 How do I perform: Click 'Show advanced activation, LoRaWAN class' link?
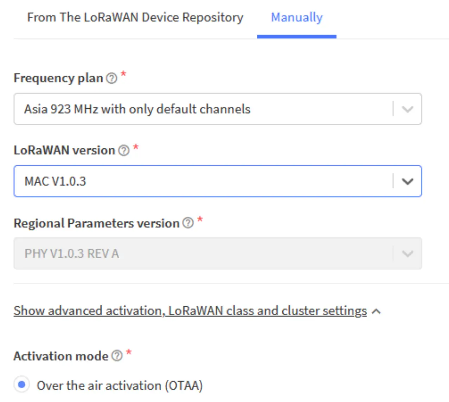190,311
